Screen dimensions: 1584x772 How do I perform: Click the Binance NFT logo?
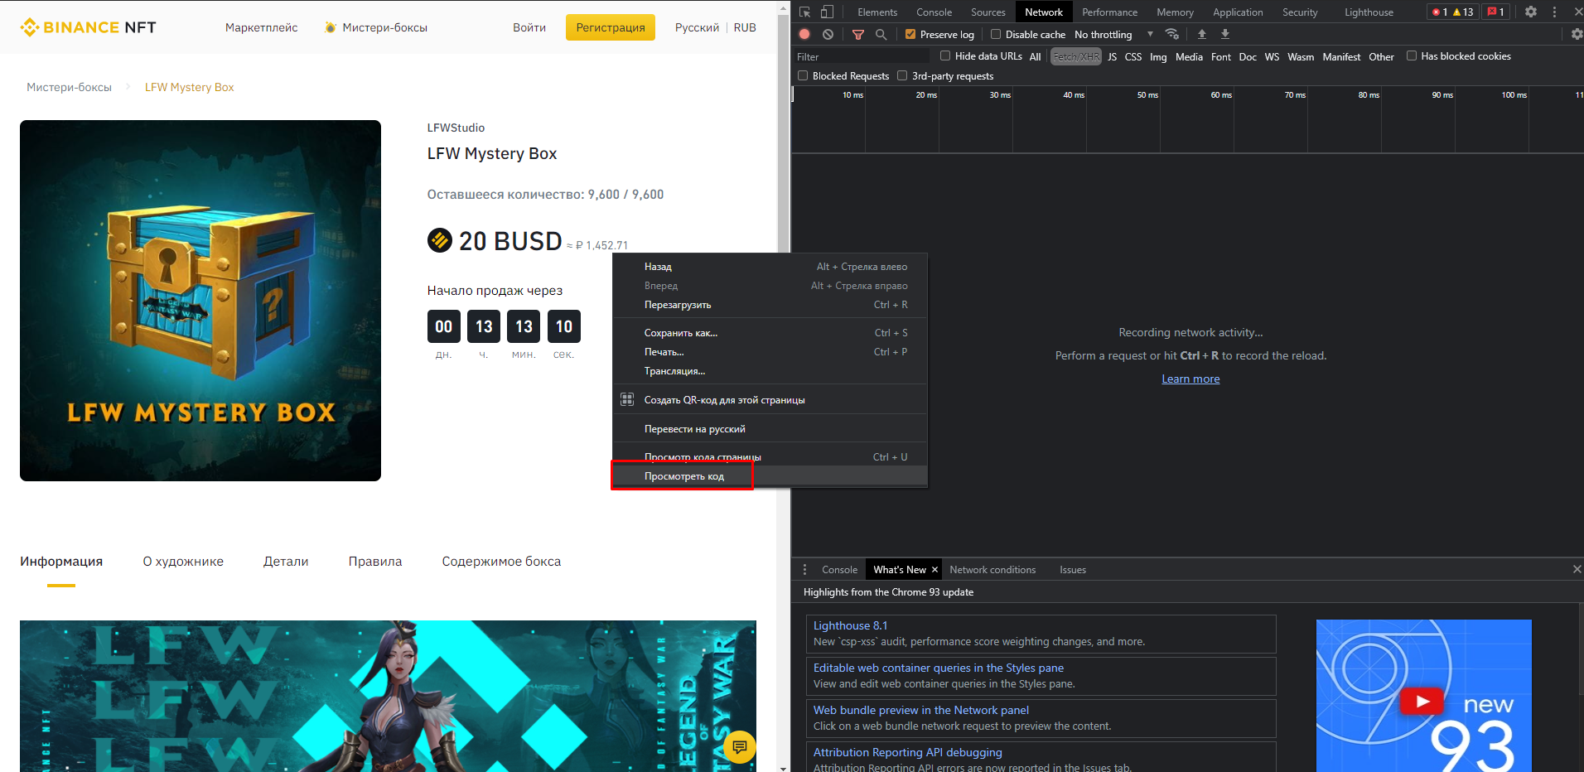[x=89, y=27]
